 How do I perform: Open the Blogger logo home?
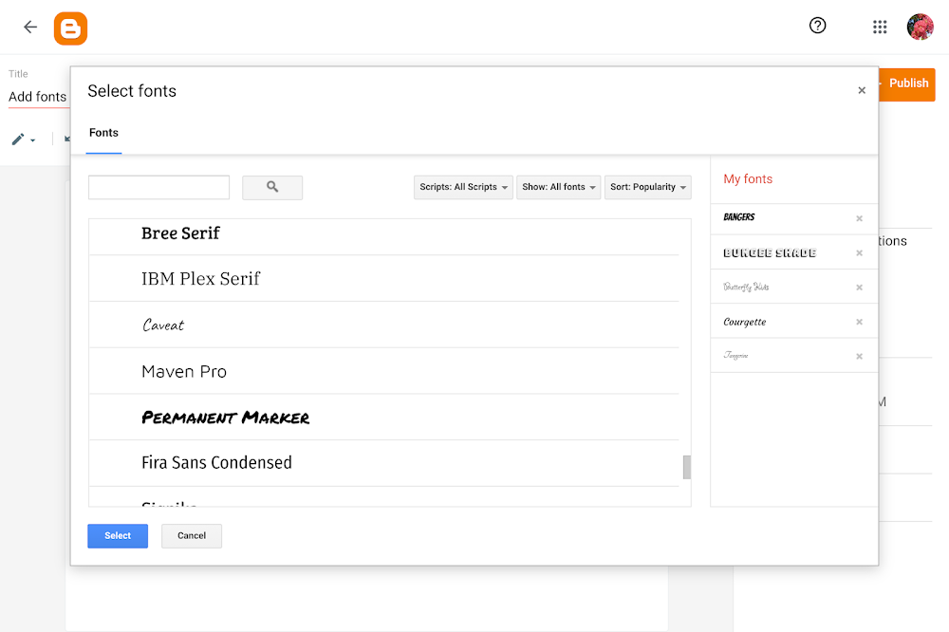[71, 28]
